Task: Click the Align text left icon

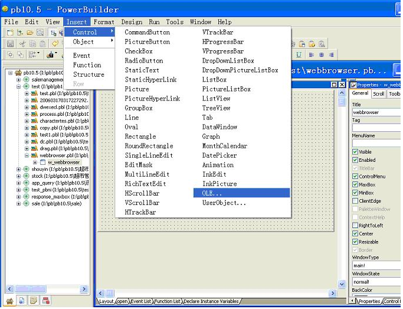Action: [x=312, y=54]
